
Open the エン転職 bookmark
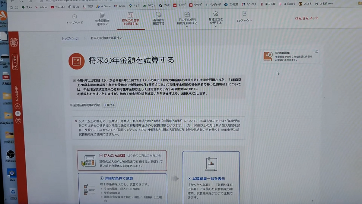pos(231,4)
